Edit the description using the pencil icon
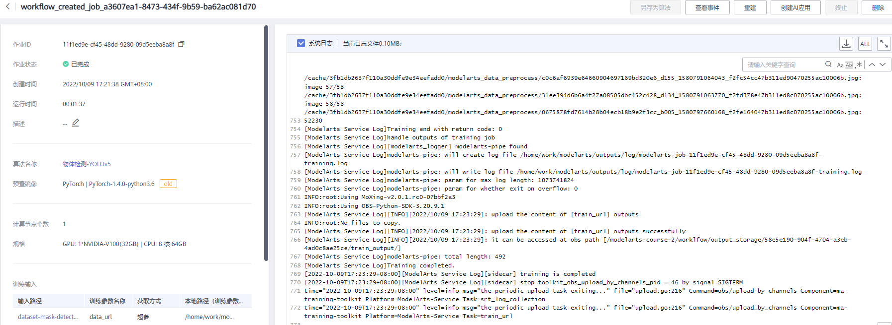 (x=76, y=123)
